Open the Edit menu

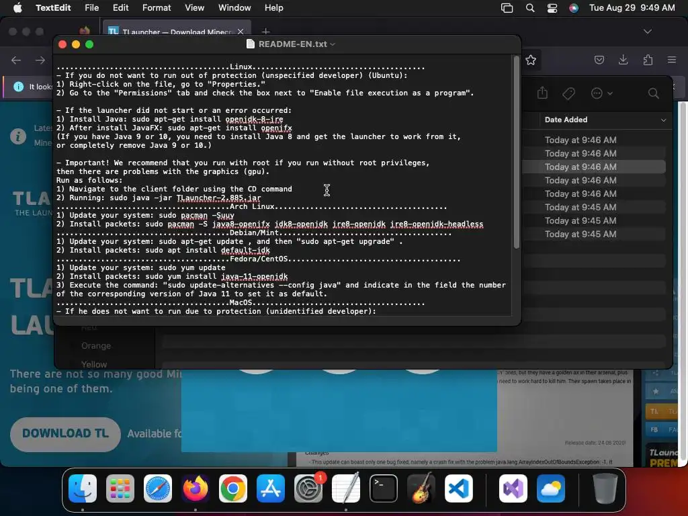coord(121,8)
